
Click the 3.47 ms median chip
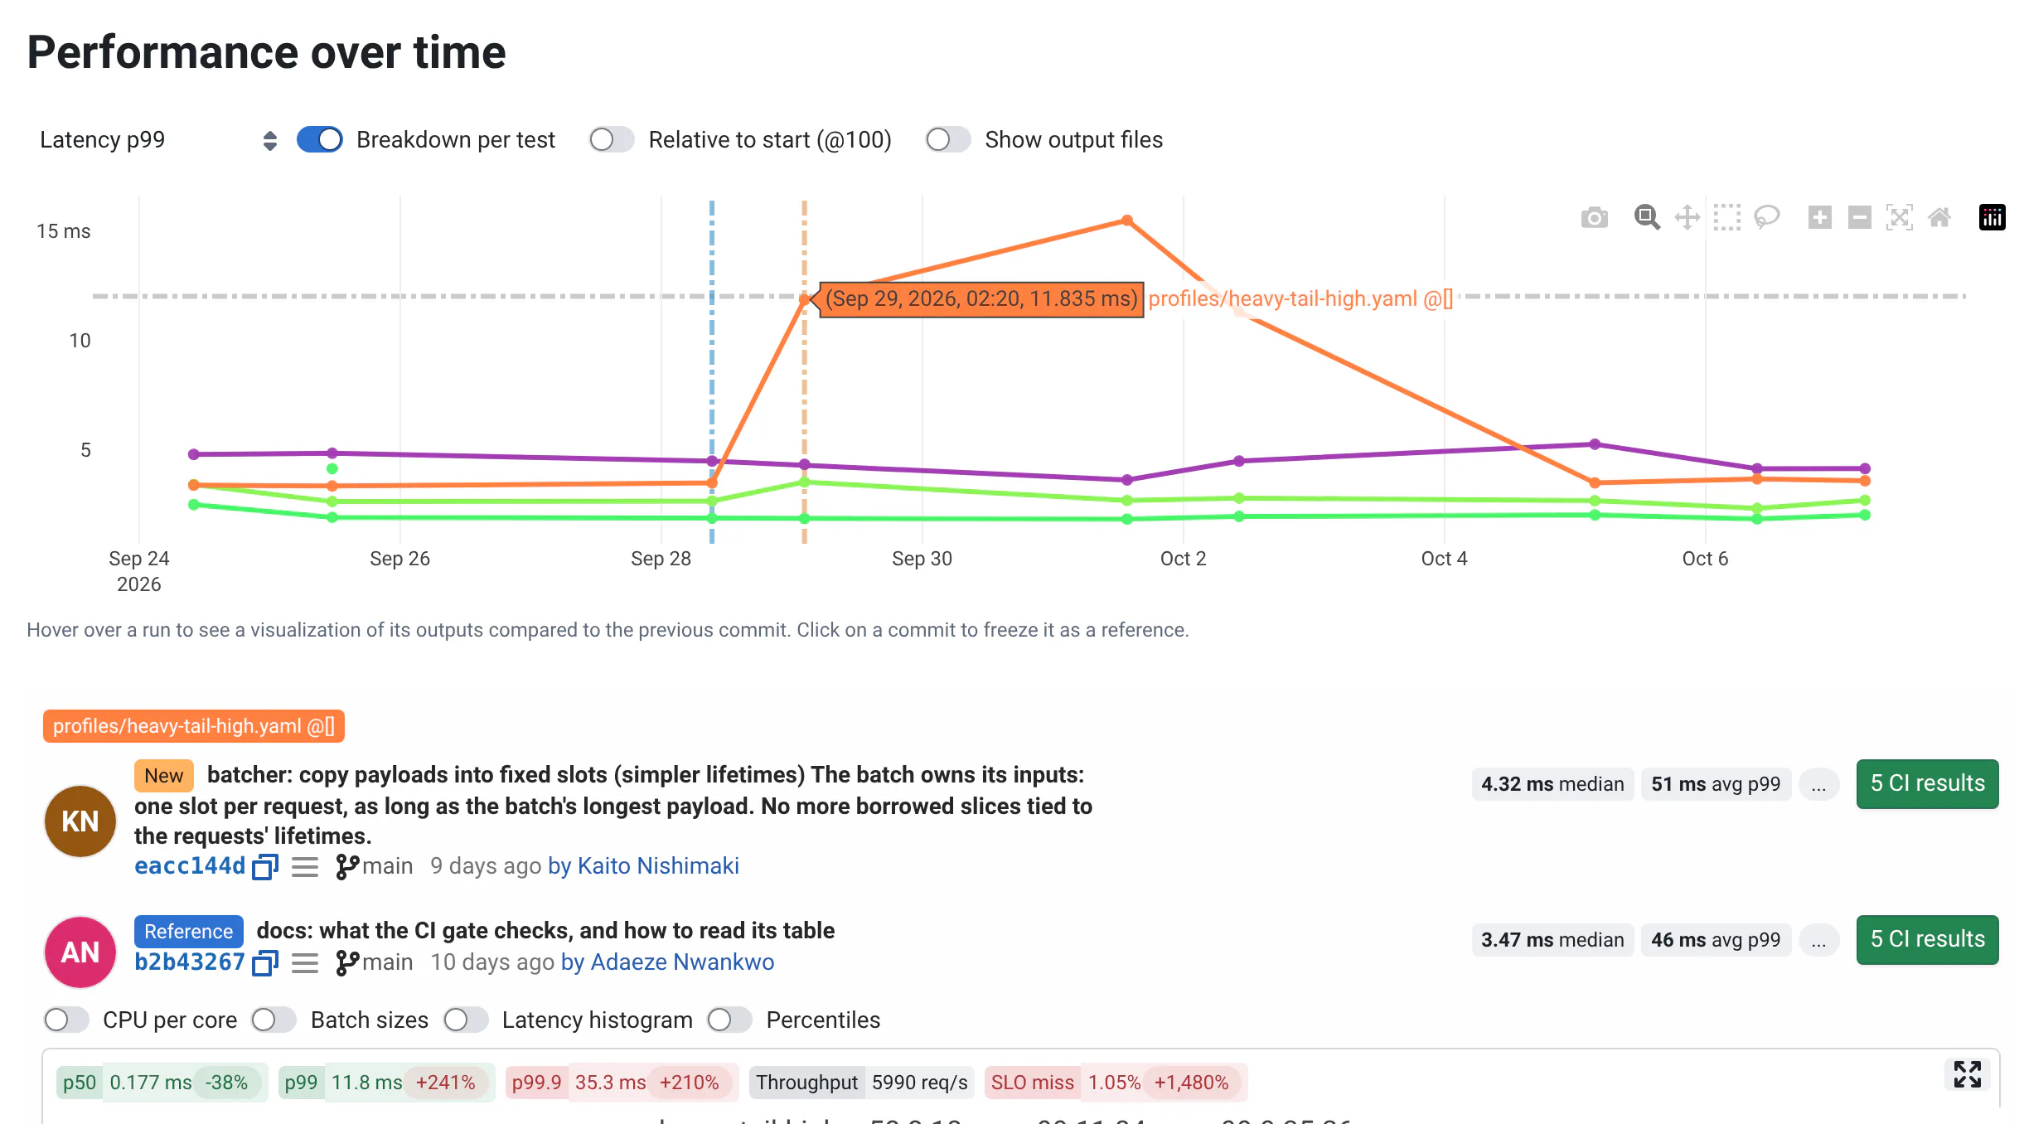(1552, 940)
